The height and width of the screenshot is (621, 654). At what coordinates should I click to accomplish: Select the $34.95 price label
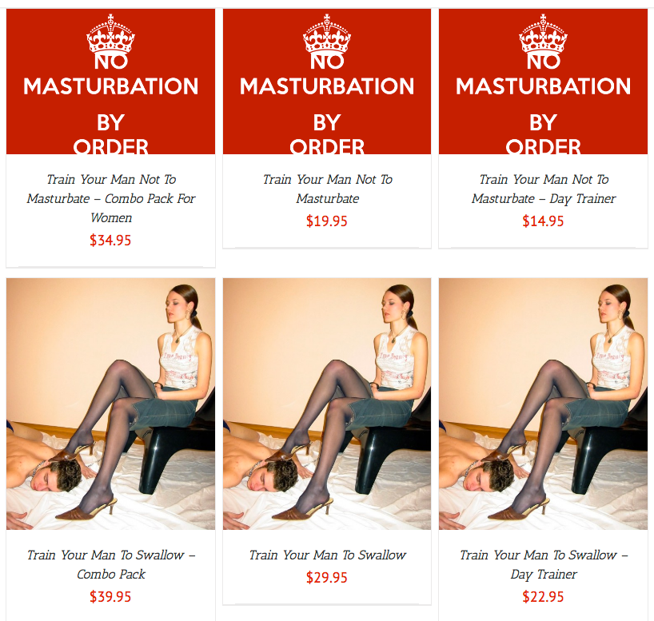tap(110, 241)
